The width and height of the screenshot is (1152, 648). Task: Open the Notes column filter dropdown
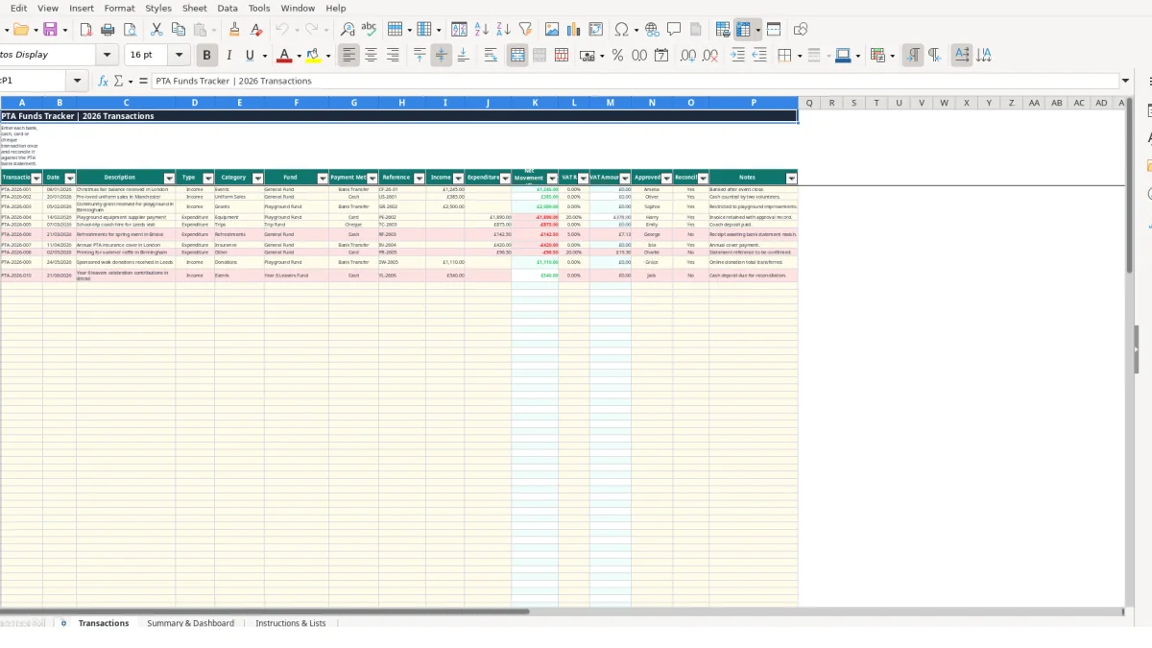(792, 178)
